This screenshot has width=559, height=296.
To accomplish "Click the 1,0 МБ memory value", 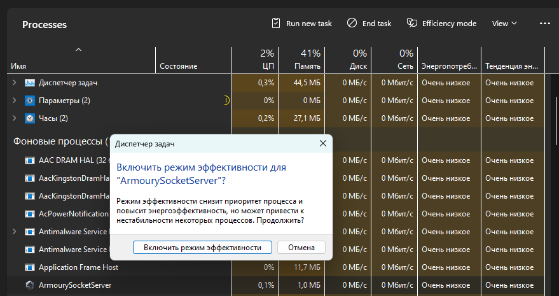I will click(x=309, y=285).
